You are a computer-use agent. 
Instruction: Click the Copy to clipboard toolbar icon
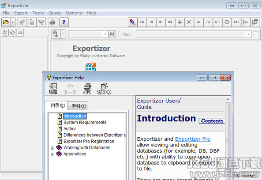tap(31, 22)
